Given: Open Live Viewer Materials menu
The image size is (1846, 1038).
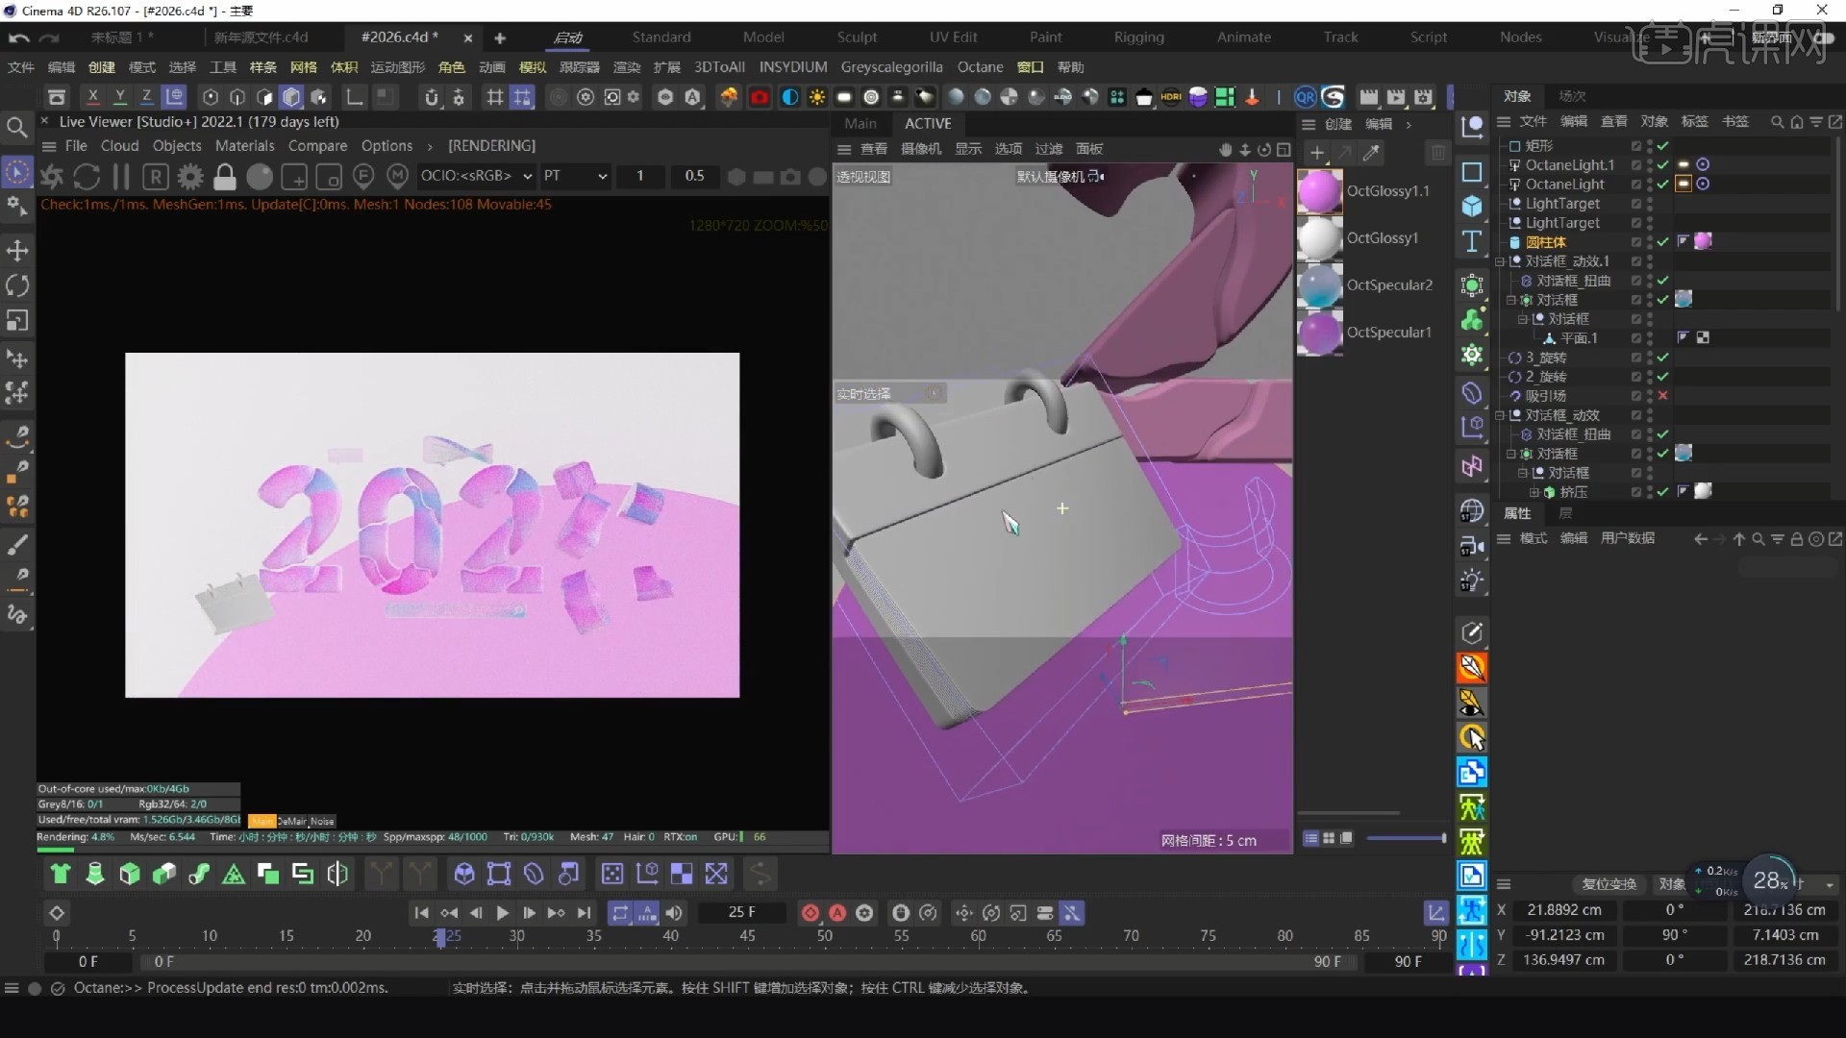Looking at the screenshot, I should 244,146.
